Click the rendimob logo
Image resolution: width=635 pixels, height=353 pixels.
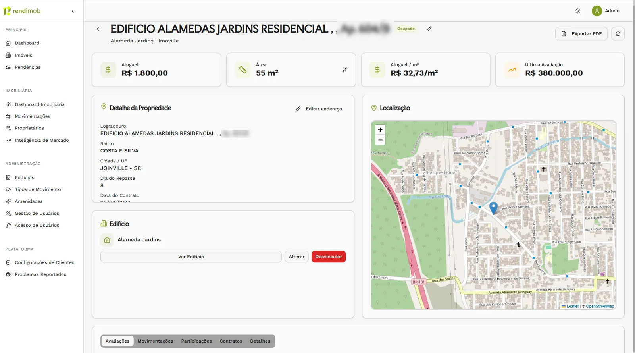click(22, 11)
